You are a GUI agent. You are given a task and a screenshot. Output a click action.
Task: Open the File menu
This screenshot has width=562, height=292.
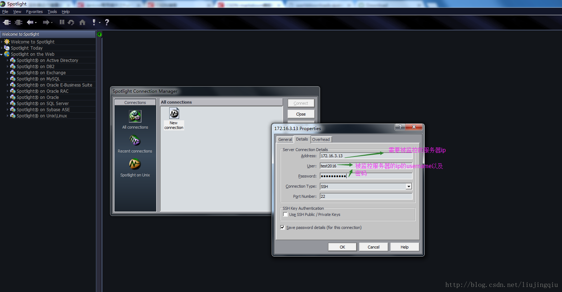tap(5, 12)
